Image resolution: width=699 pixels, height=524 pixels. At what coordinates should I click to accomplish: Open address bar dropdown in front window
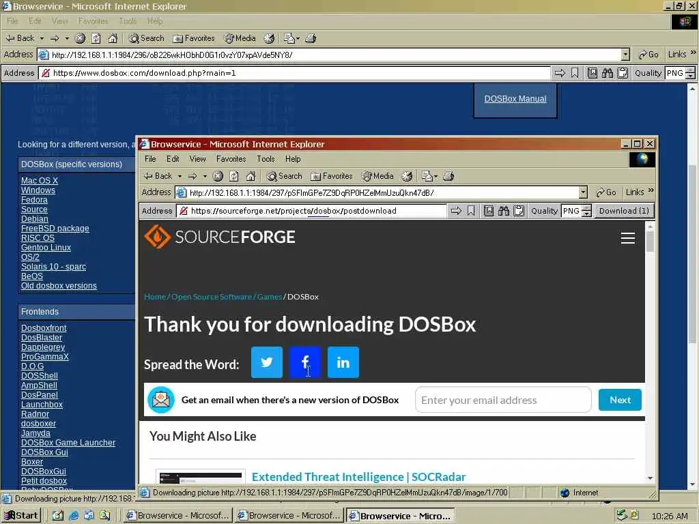[x=583, y=192]
